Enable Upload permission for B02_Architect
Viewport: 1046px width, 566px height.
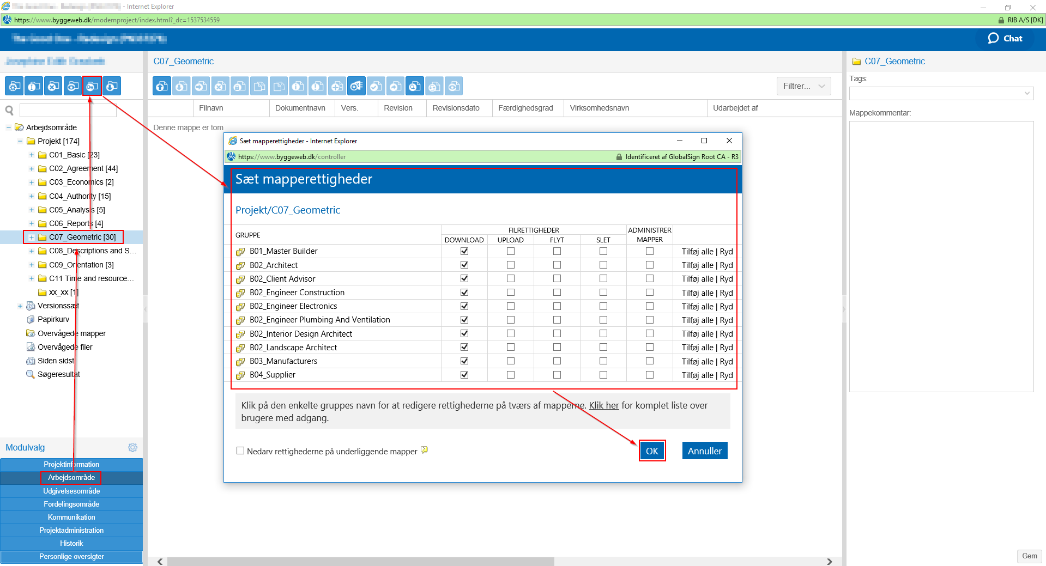510,265
